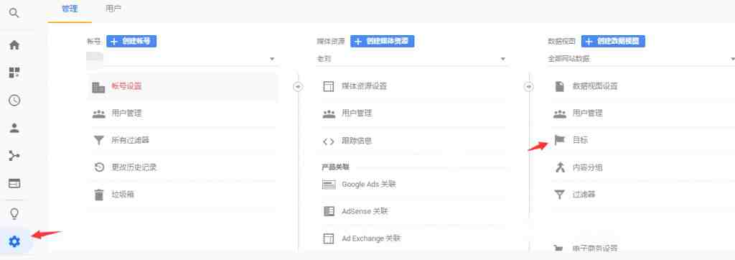The image size is (735, 260).
Task: Open the 全部网站数据 view dropdown
Action: click(x=641, y=59)
